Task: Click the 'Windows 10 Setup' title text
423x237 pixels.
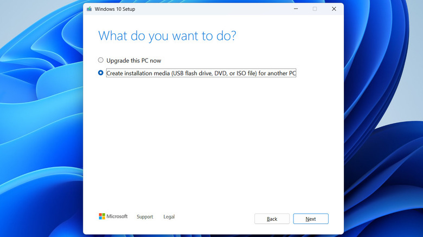Action: (x=115, y=9)
